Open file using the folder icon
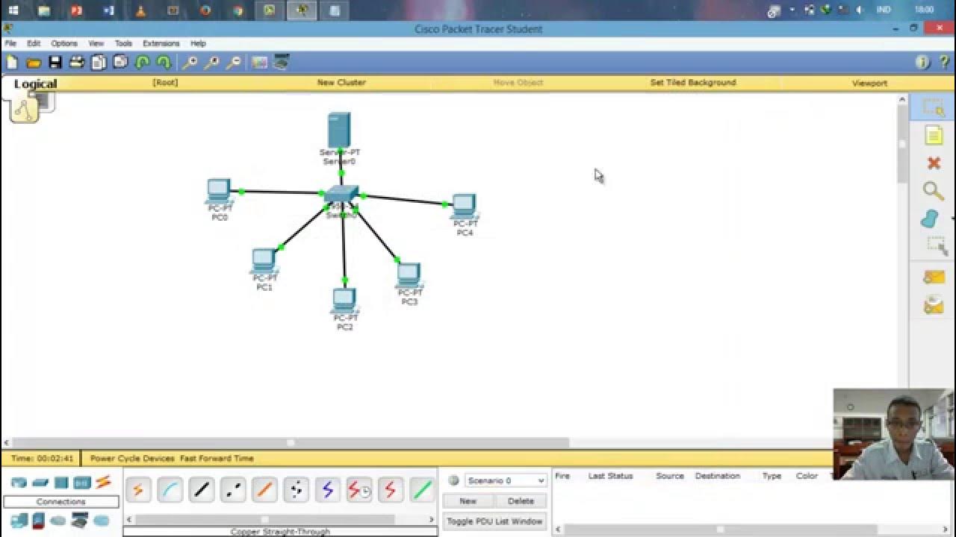Viewport: 956px width, 537px height. tap(33, 63)
